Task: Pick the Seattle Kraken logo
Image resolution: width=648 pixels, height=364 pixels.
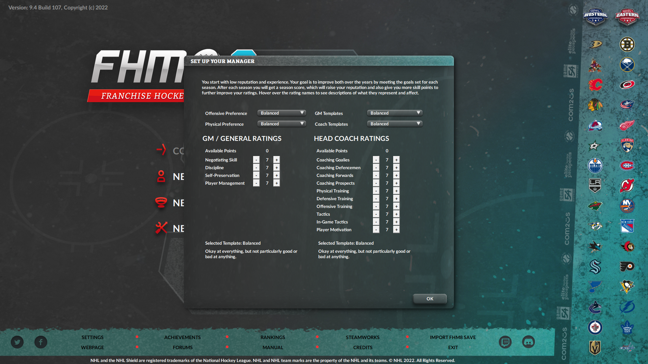Action: click(595, 267)
